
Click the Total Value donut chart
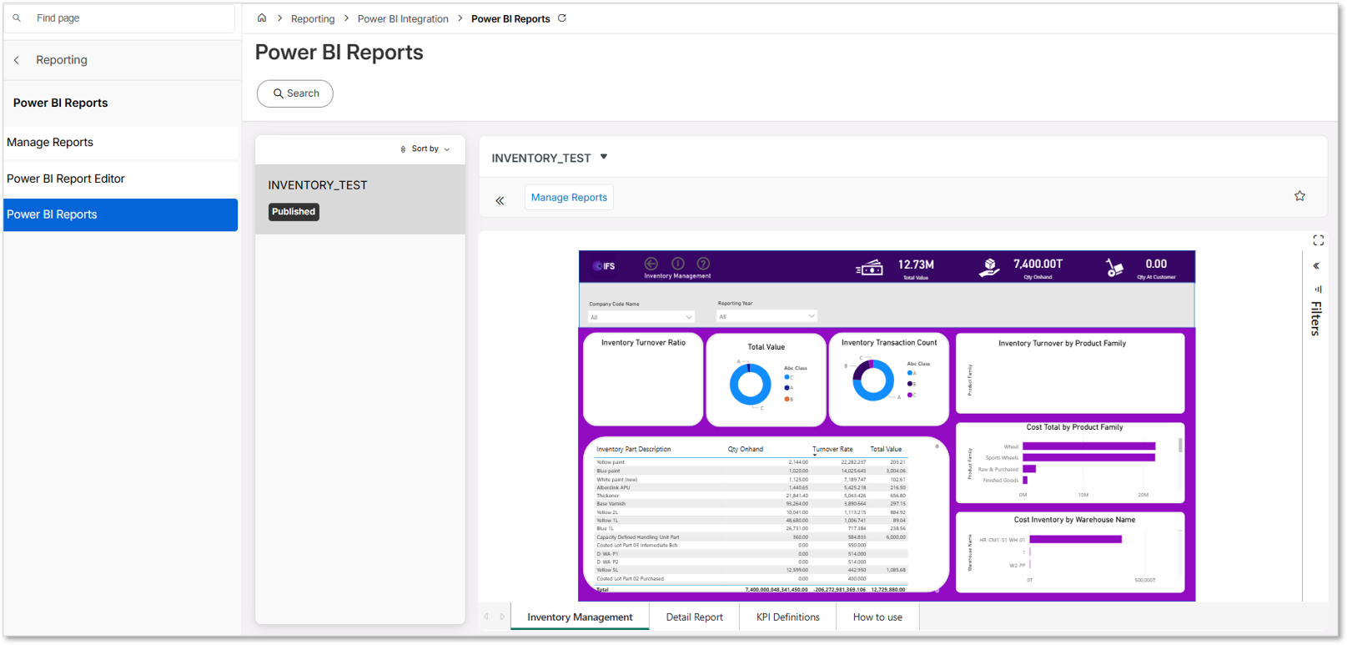751,385
